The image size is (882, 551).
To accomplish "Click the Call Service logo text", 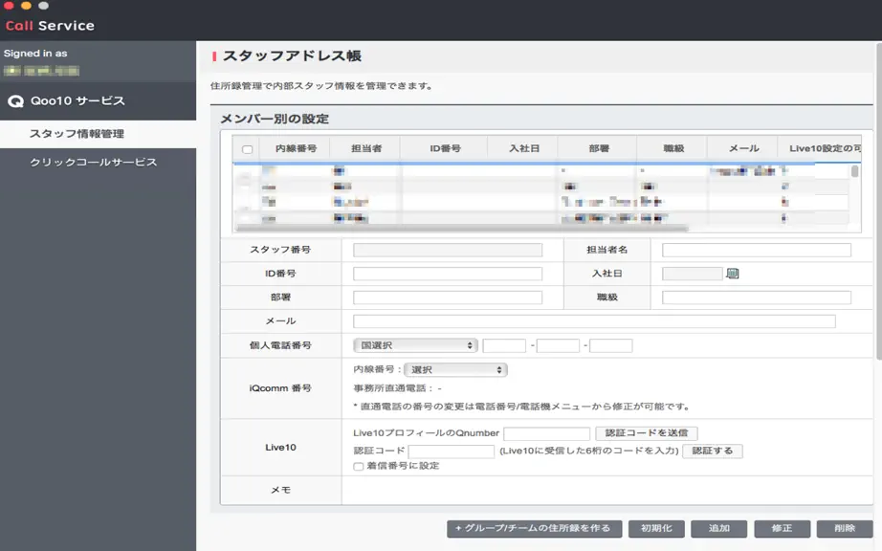I will [x=50, y=26].
